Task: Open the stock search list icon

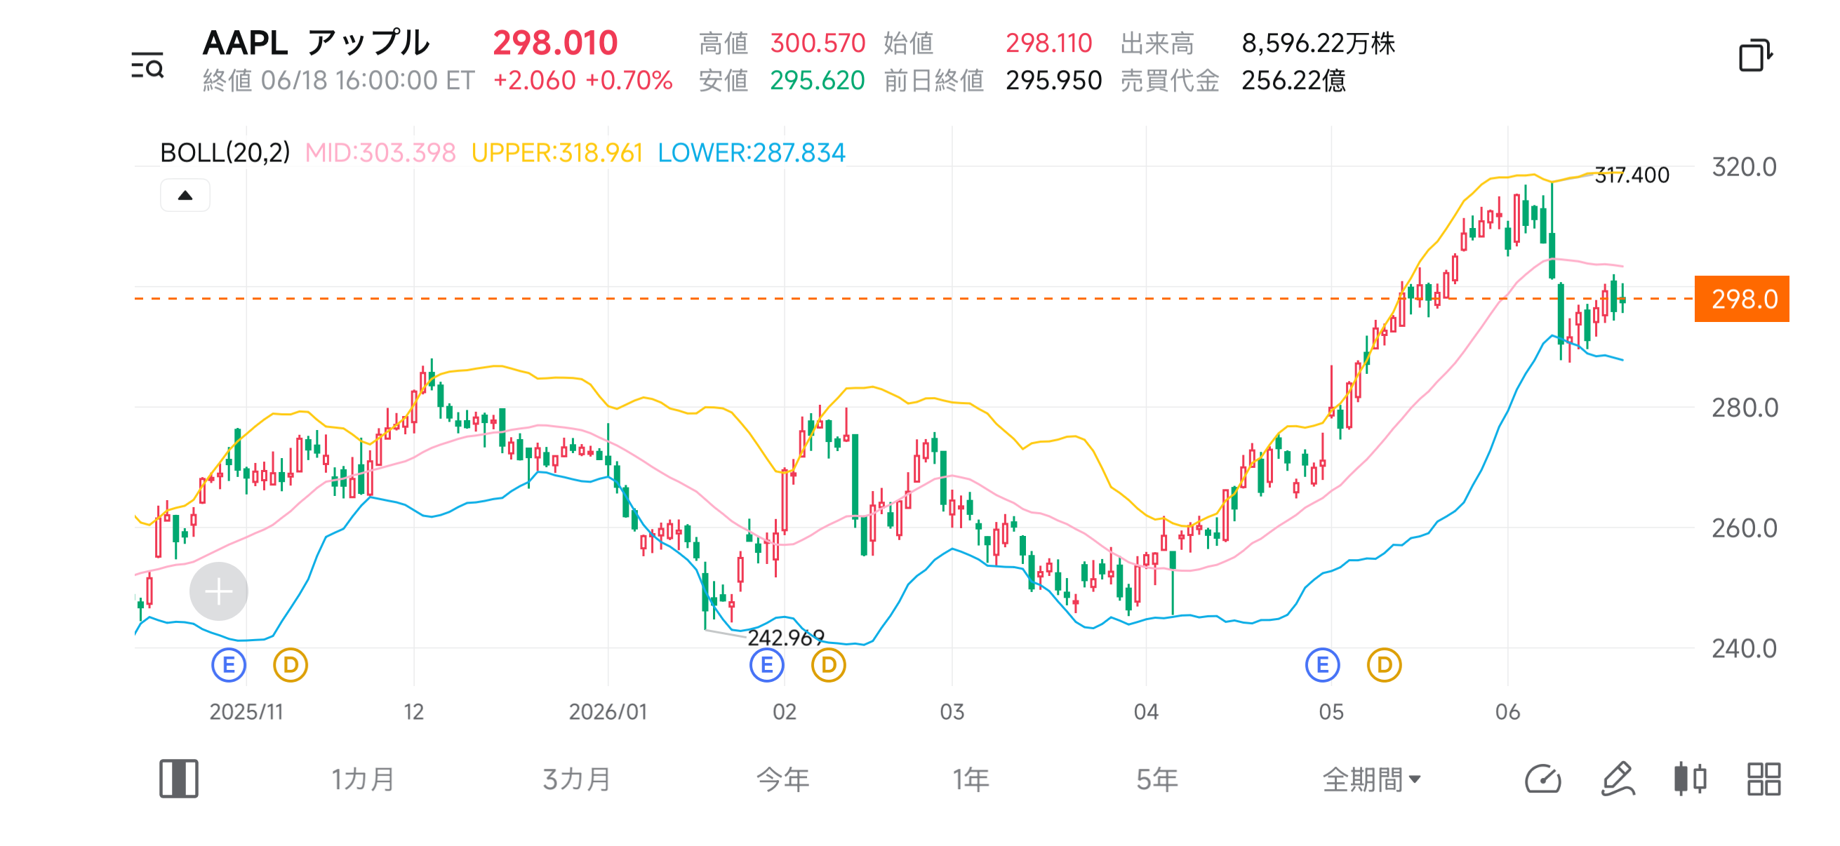Action: pyautogui.click(x=148, y=65)
